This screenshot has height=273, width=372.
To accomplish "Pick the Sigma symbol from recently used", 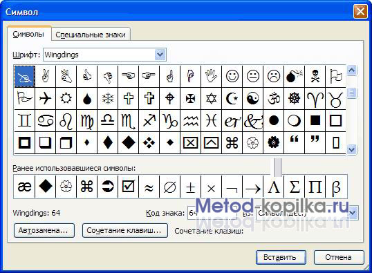I will pos(294,187).
